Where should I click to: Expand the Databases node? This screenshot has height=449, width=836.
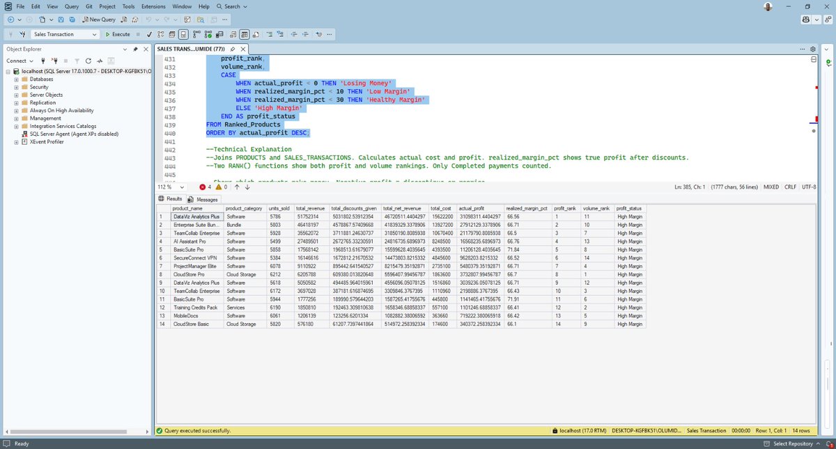(x=16, y=79)
